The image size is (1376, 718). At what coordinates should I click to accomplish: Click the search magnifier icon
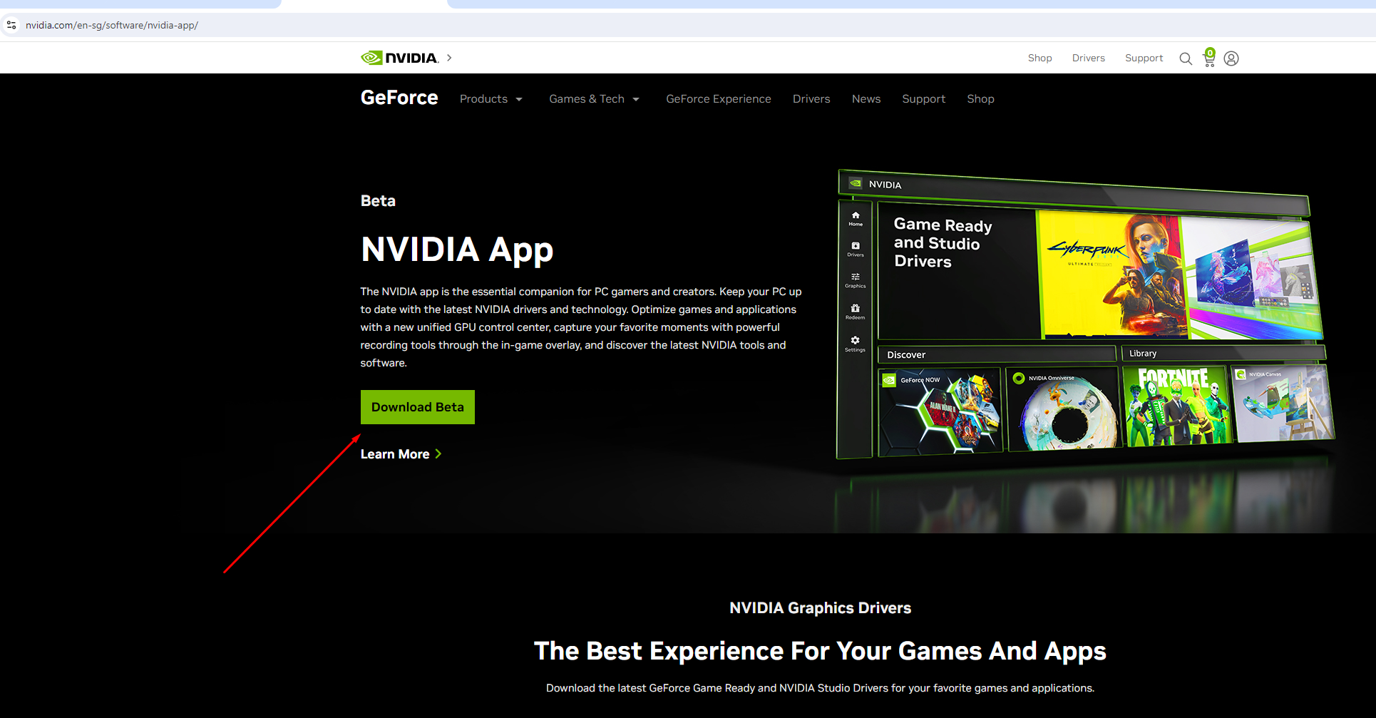[1186, 58]
